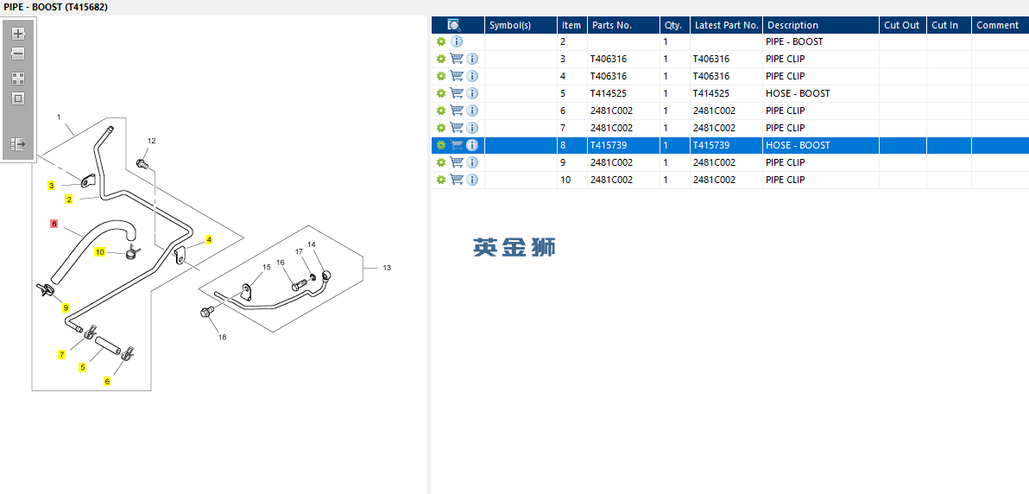Click the list-with-arrow icon in diagram toolbar

pyautogui.click(x=18, y=144)
